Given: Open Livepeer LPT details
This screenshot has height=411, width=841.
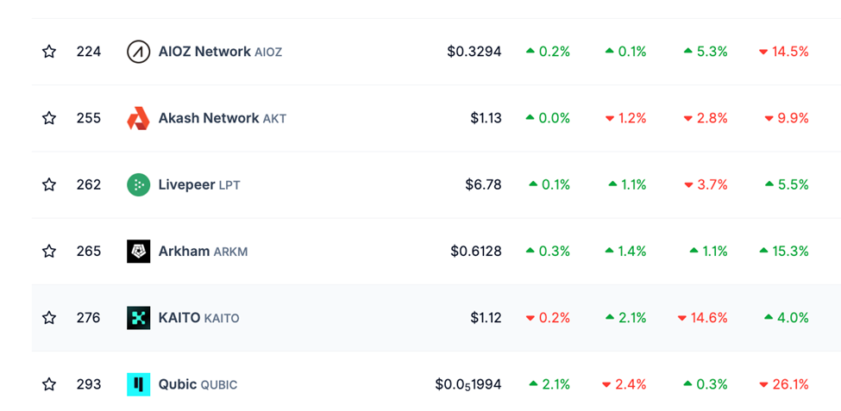Looking at the screenshot, I should click(199, 185).
